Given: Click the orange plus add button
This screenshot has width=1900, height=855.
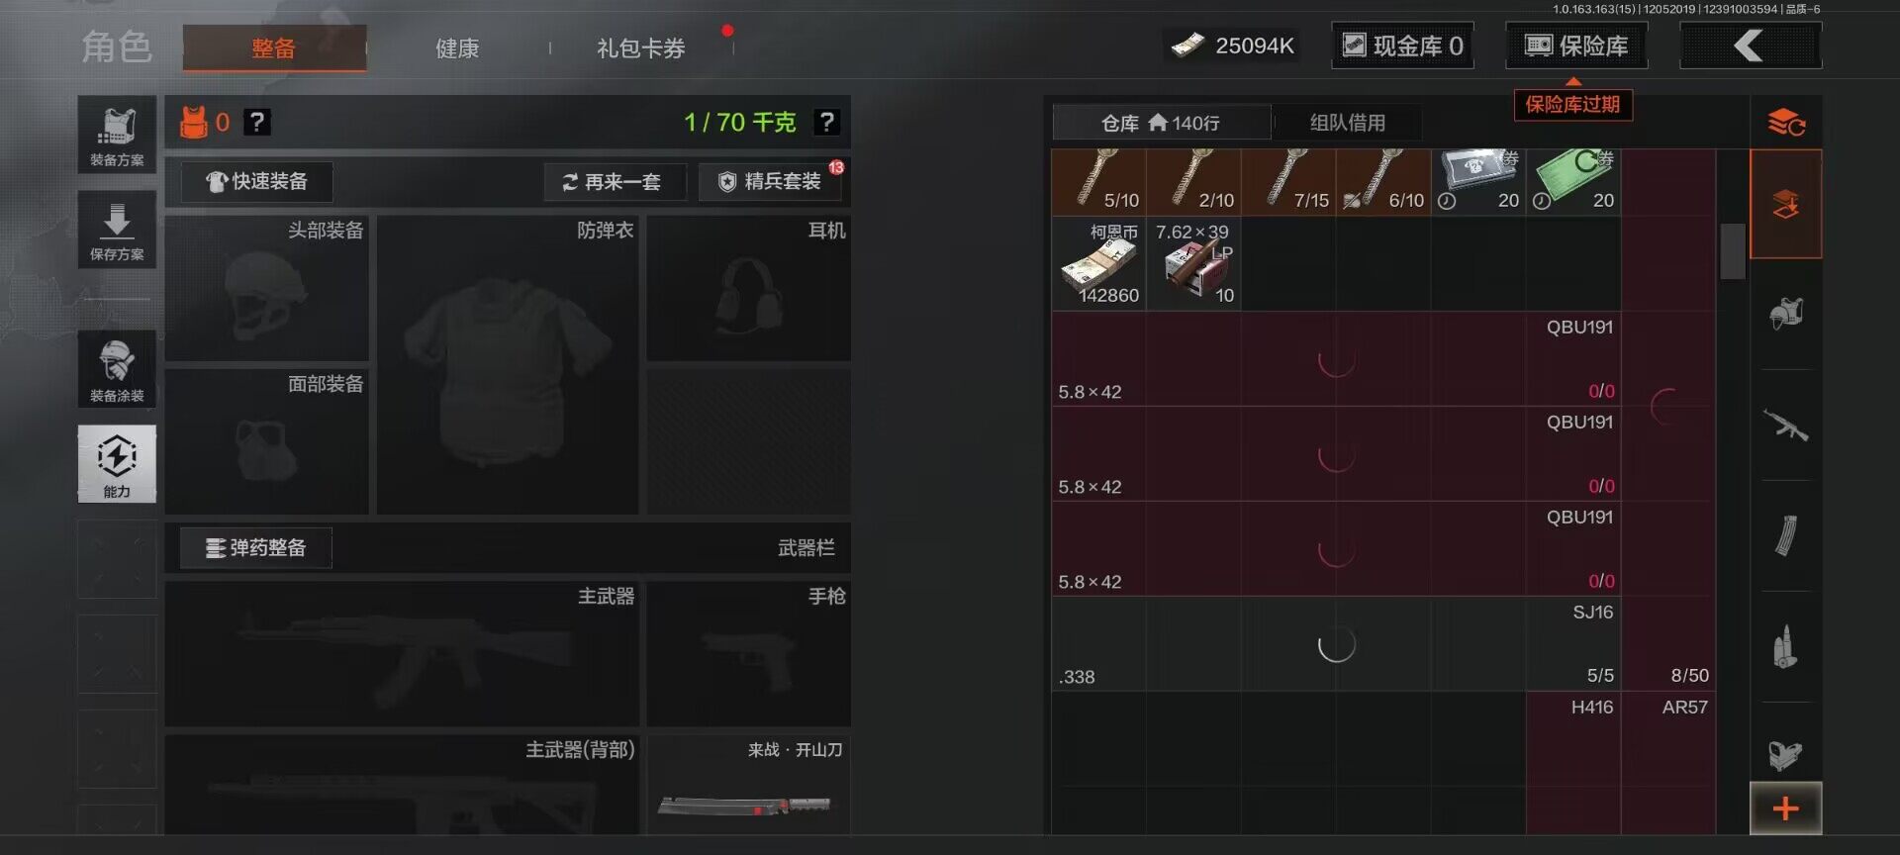Looking at the screenshot, I should tap(1785, 808).
